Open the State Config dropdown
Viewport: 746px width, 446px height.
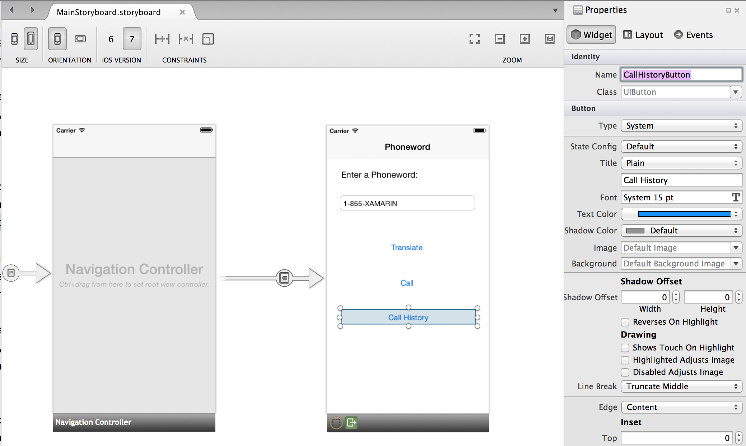(681, 147)
